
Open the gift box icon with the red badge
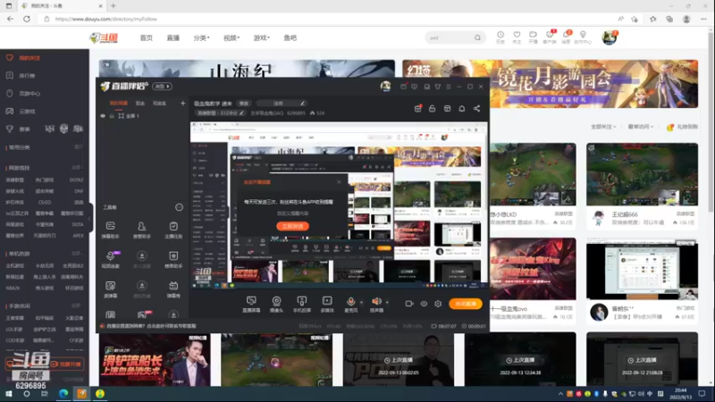(417, 108)
